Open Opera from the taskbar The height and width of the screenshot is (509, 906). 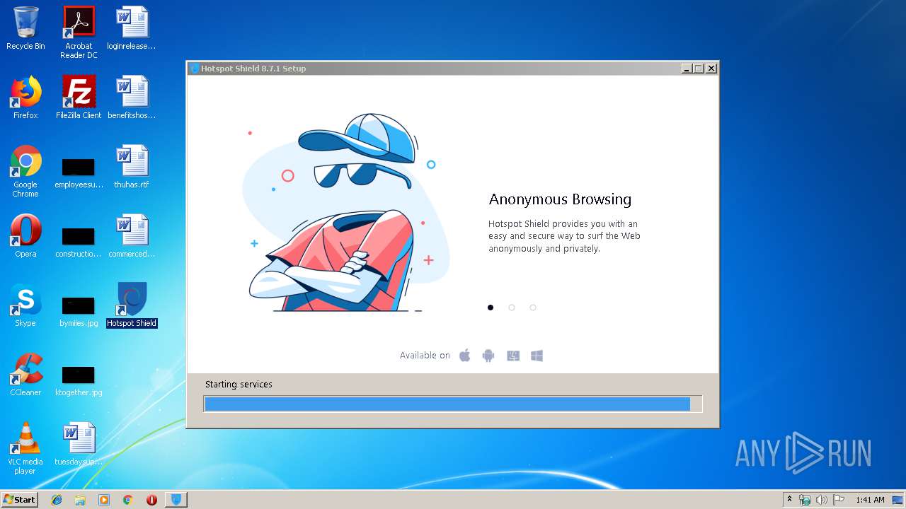[151, 500]
